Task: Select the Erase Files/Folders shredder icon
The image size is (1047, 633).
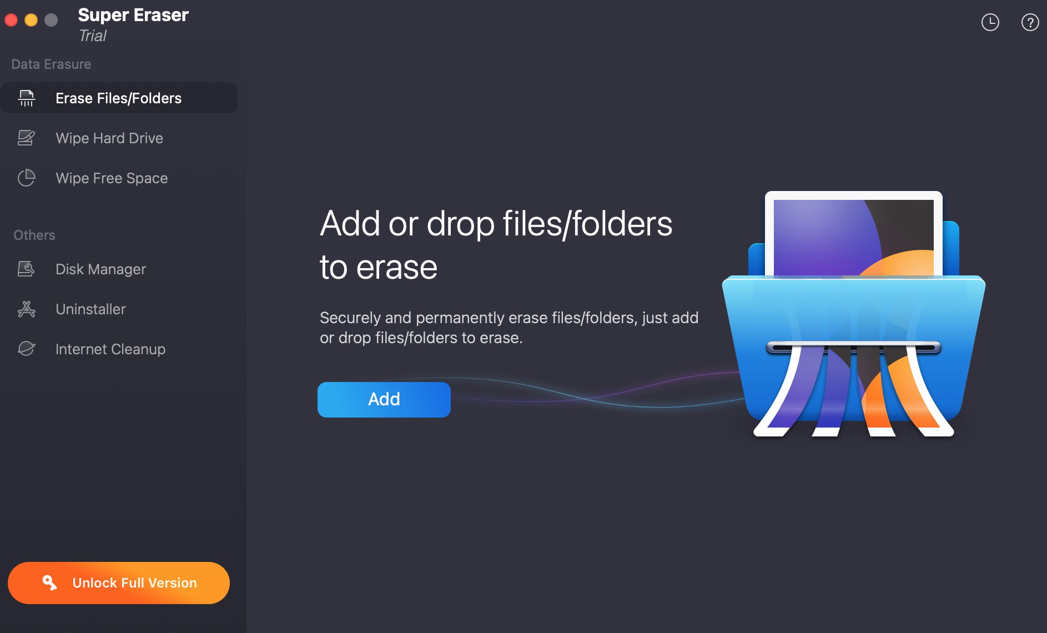Action: pos(26,98)
